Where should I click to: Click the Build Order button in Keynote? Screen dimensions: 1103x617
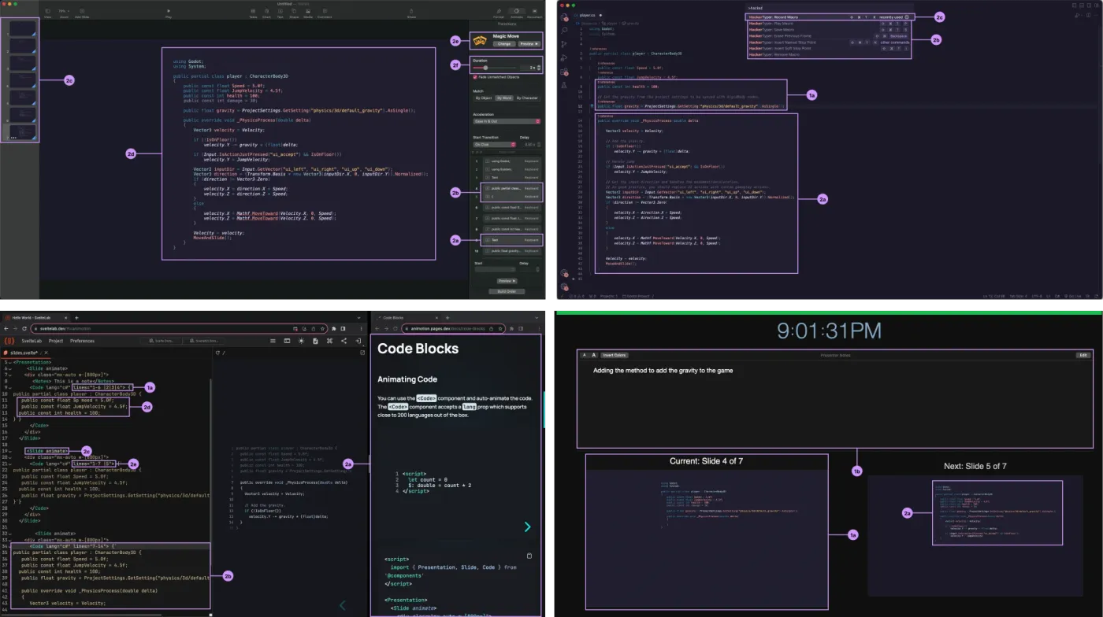tap(507, 291)
